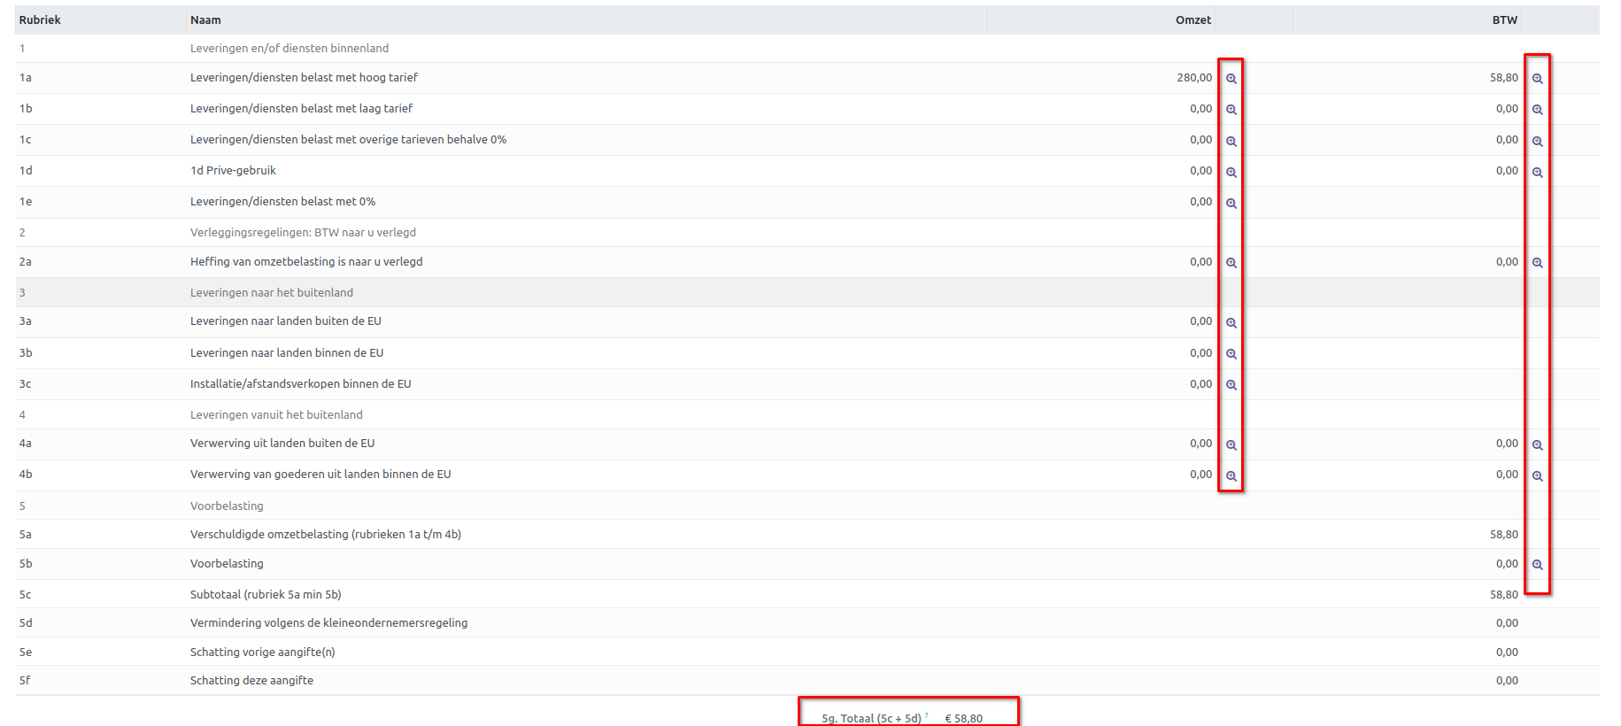This screenshot has height=726, width=1621.
Task: Select the Leveringen naar het buitenland row
Action: point(271,293)
